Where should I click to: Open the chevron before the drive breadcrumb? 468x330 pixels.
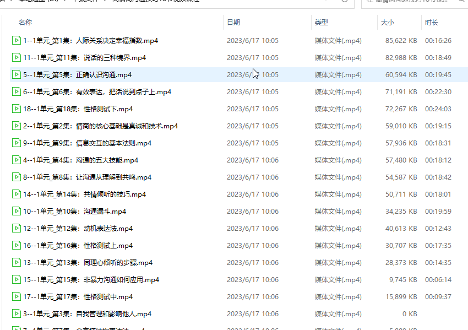tap(10, 2)
